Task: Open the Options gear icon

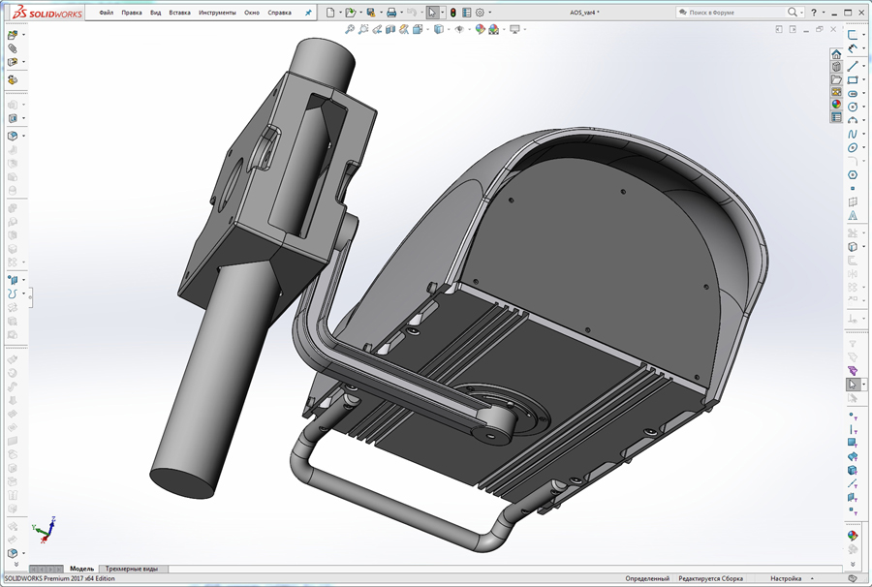Action: [x=481, y=11]
